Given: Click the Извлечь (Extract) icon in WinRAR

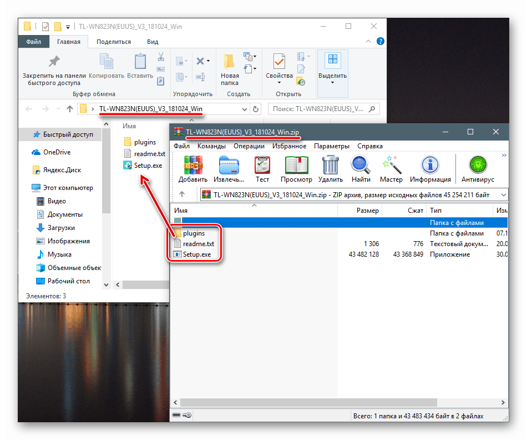Looking at the screenshot, I should coord(229,165).
